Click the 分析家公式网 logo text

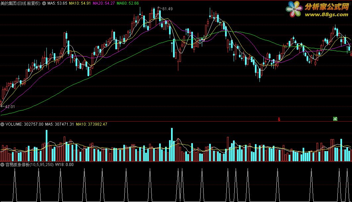pos(327,7)
